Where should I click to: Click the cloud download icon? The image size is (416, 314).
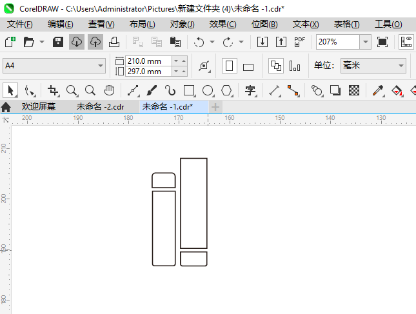[77, 42]
